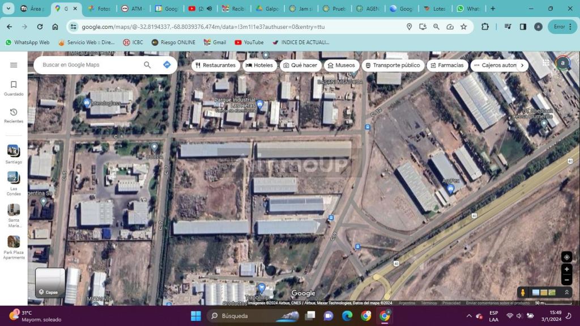Click the search magnifier in Maps

click(x=147, y=65)
